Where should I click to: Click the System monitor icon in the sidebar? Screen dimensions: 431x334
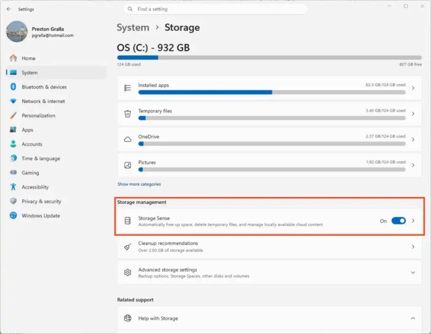(x=13, y=73)
